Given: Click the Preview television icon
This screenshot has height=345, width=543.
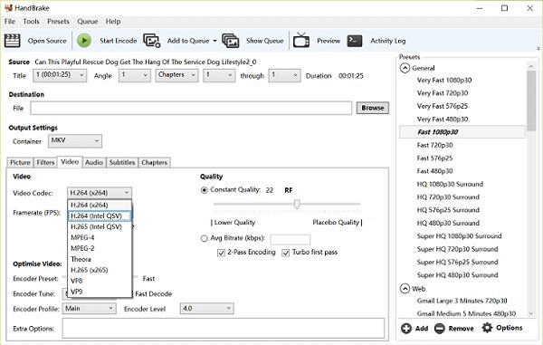Looking at the screenshot, I should (301, 40).
